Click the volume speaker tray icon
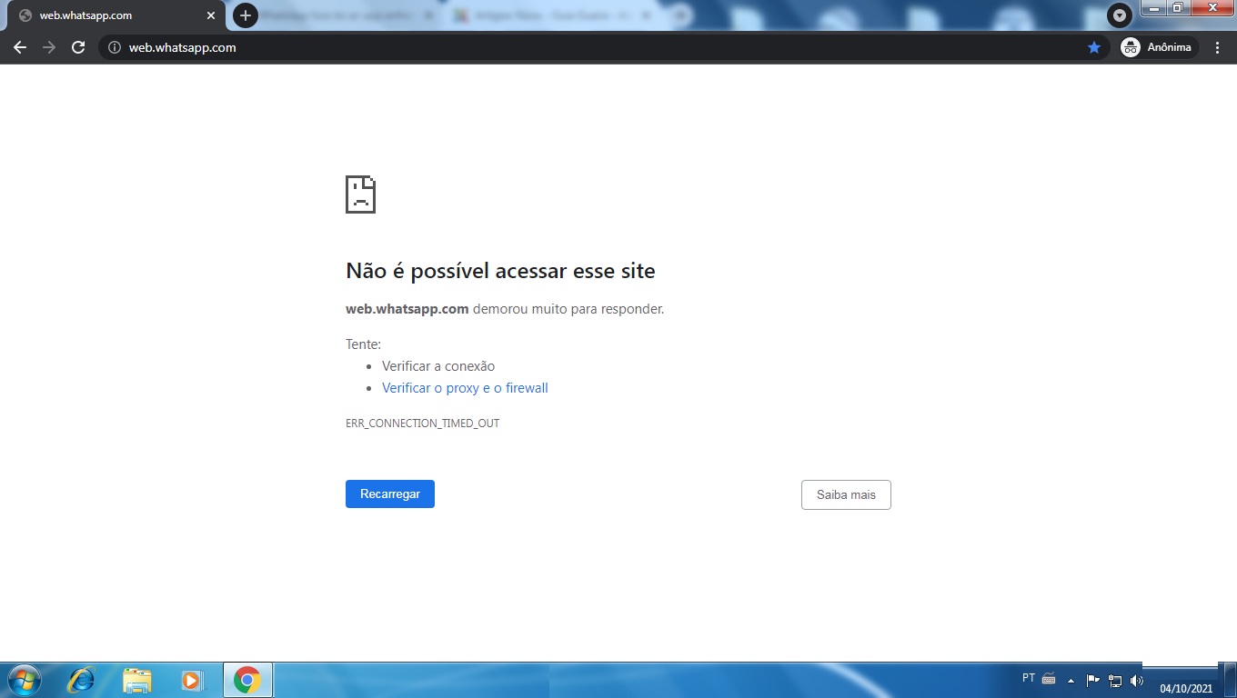The width and height of the screenshot is (1237, 698). pyautogui.click(x=1136, y=680)
